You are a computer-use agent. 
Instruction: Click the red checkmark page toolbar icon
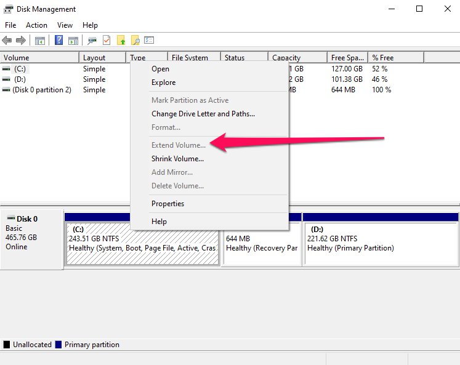click(x=107, y=41)
